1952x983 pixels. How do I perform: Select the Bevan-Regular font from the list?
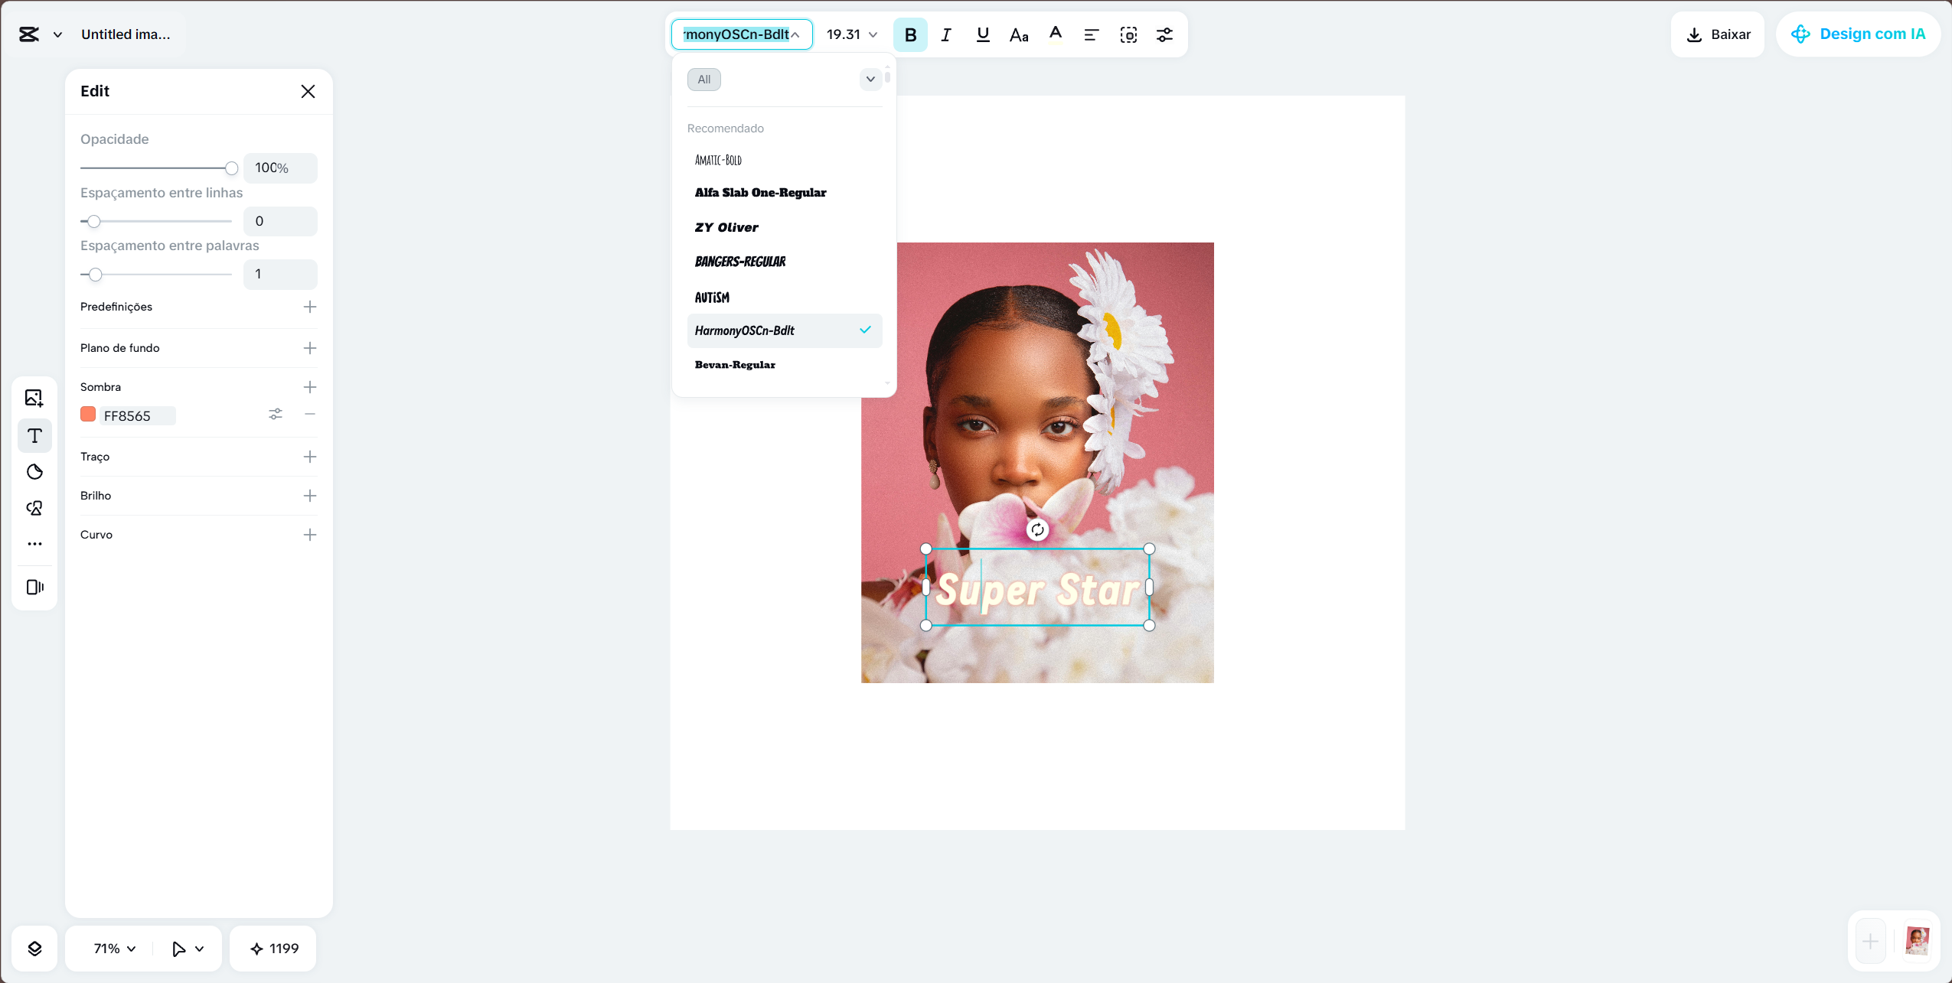pos(734,365)
